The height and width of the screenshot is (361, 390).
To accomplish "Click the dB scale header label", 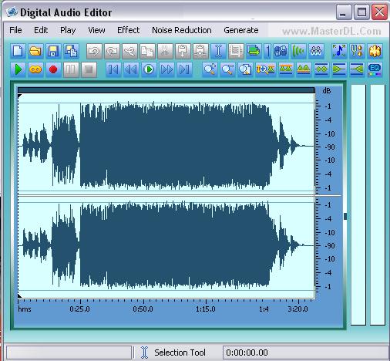I will (327, 90).
